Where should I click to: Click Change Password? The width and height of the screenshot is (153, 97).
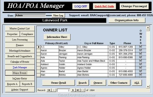pos(134,6)
